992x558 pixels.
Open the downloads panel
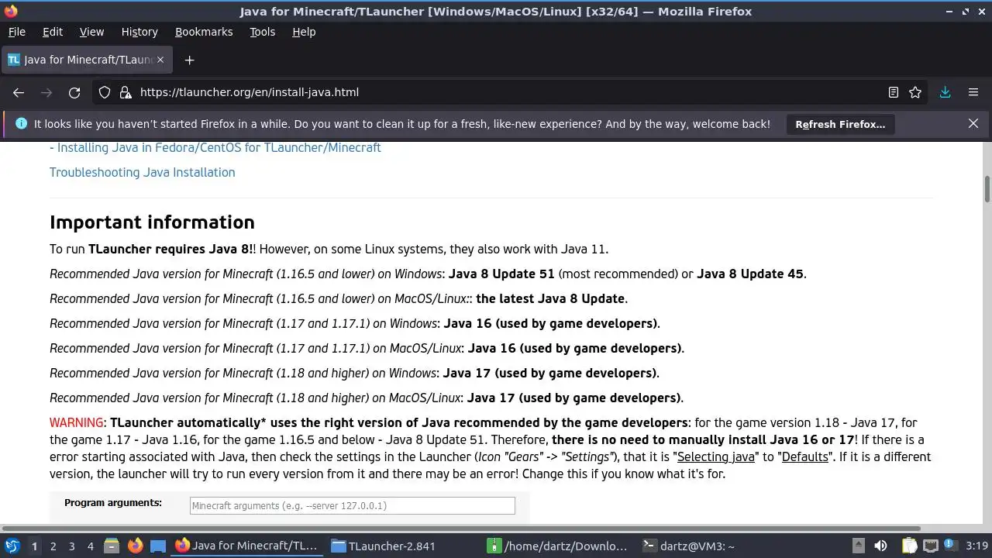point(945,92)
